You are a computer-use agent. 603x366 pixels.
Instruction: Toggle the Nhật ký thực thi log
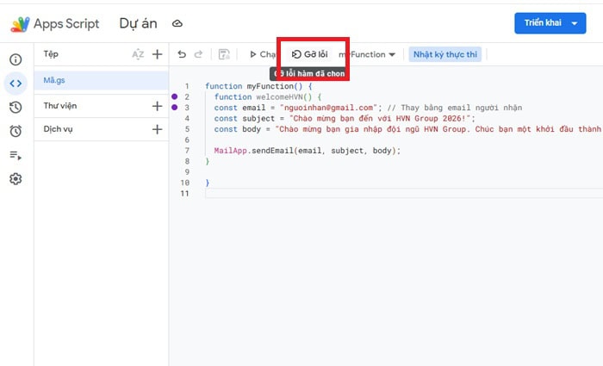(444, 54)
